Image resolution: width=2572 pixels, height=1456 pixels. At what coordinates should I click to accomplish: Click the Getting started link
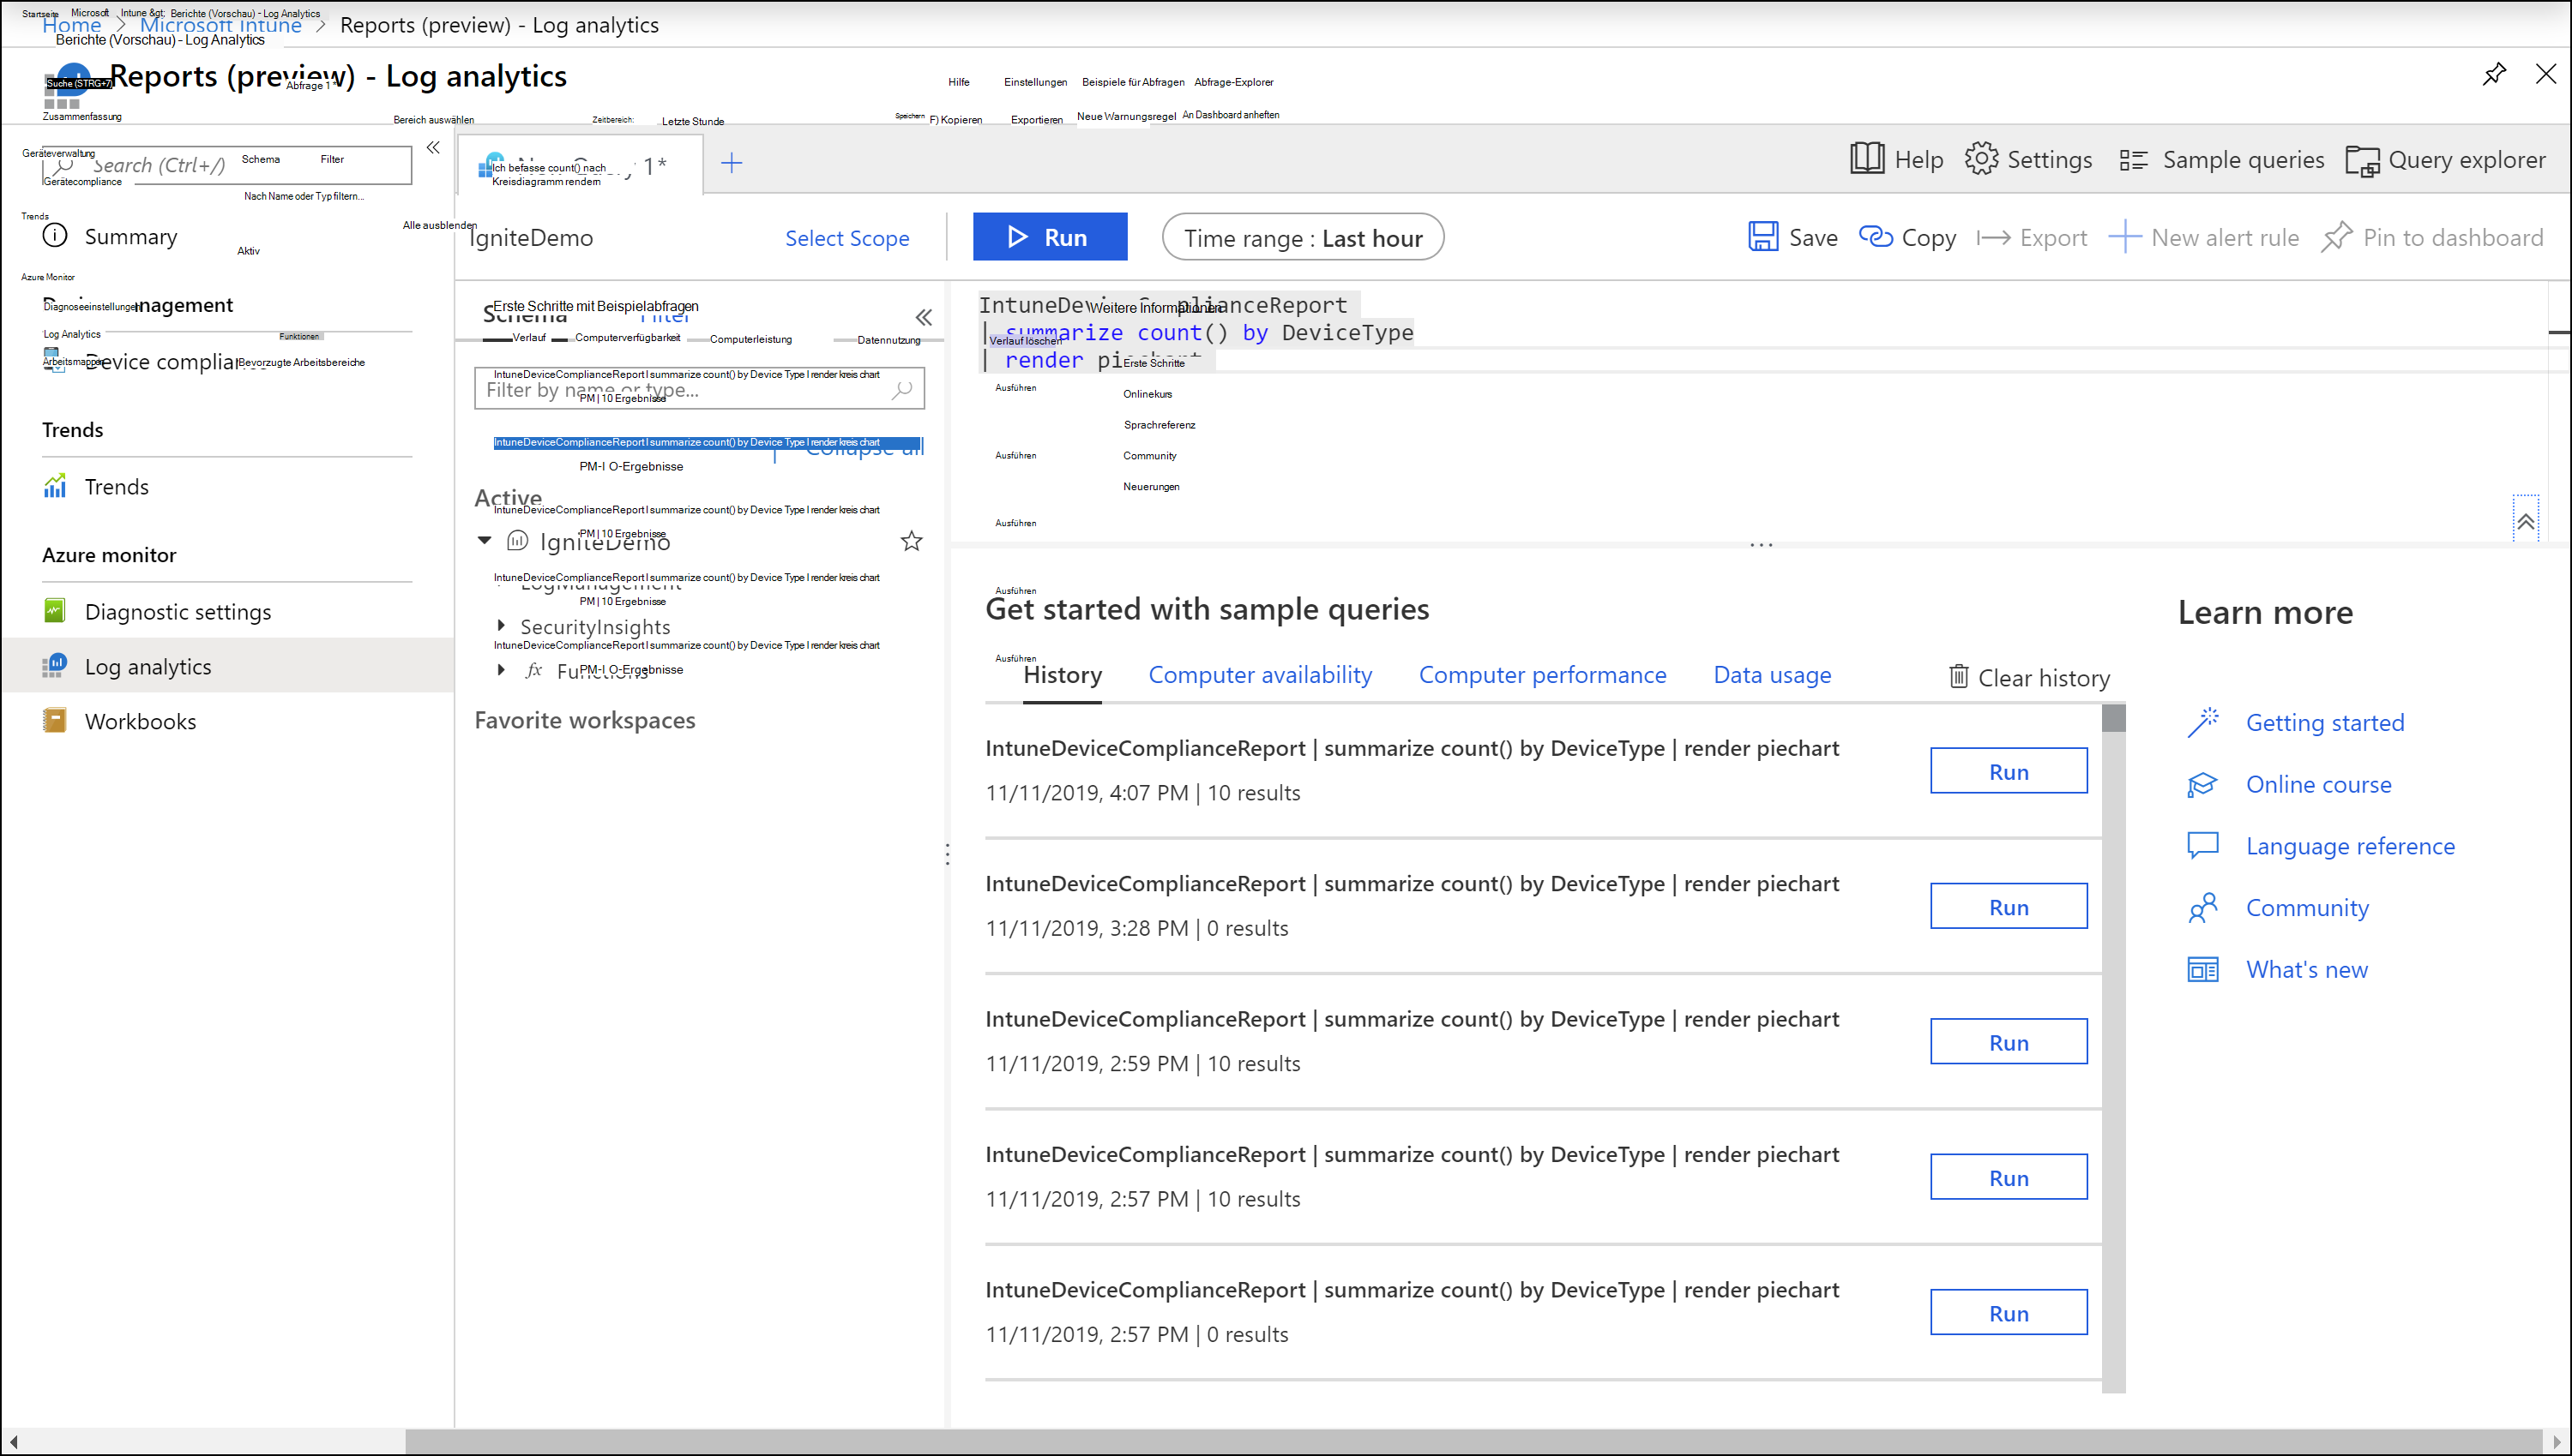tap(2325, 722)
